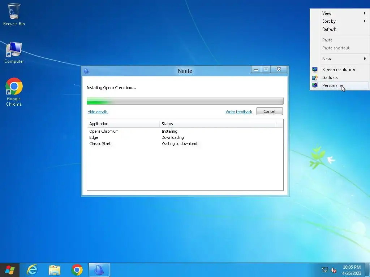The width and height of the screenshot is (370, 277).
Task: Click the Downloading status cell
Action: pyautogui.click(x=172, y=137)
